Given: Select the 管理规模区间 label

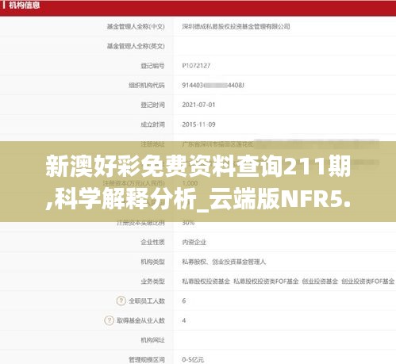Looking at the screenshot, I should coord(147,359).
